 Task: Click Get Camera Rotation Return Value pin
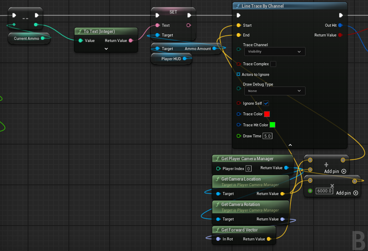pyautogui.click(x=283, y=219)
